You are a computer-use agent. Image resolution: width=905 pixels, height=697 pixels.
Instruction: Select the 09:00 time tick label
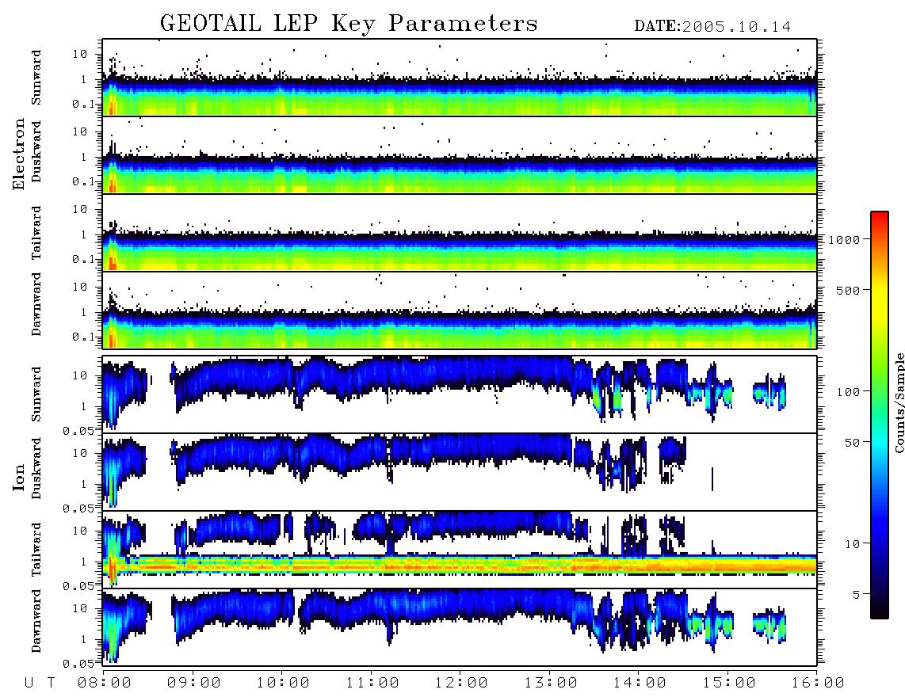pyautogui.click(x=193, y=684)
